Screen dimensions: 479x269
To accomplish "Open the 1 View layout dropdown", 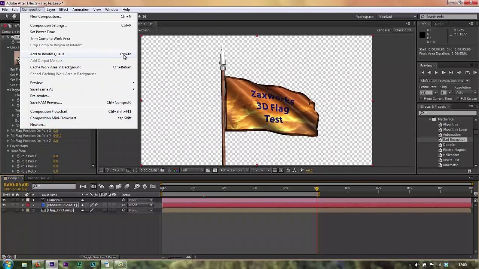I will coord(261,170).
